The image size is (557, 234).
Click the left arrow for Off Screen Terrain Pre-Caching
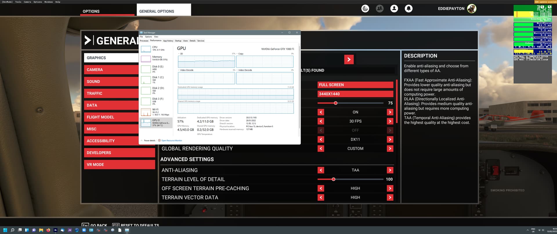point(321,188)
